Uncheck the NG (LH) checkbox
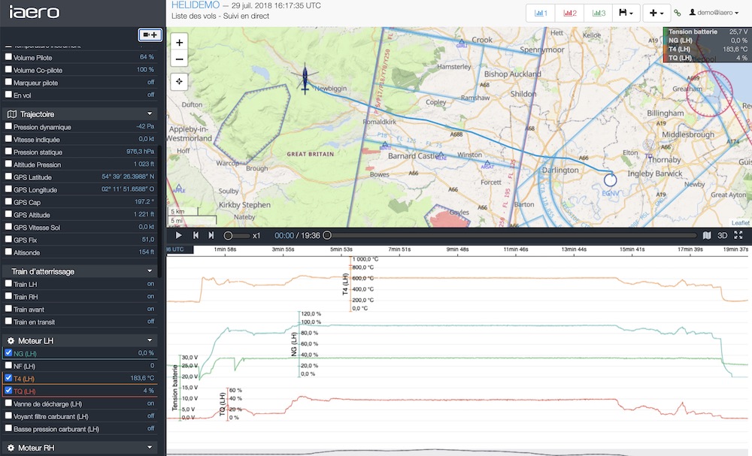This screenshot has height=456, width=752. (9, 353)
